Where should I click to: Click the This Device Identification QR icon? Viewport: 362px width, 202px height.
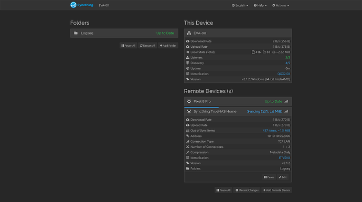click(x=188, y=73)
